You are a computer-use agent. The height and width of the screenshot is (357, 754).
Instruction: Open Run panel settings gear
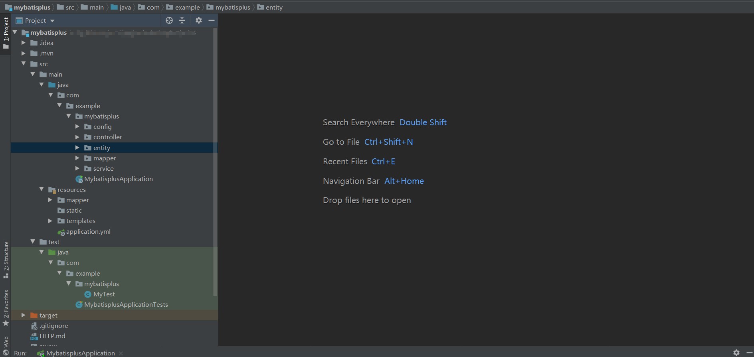736,353
